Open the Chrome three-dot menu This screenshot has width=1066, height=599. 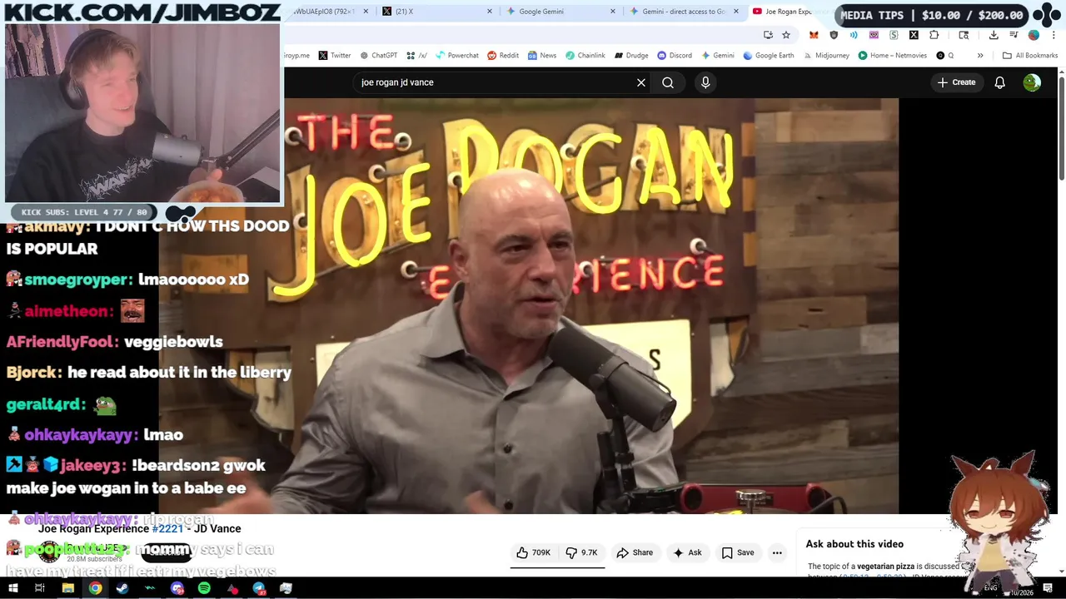click(1054, 35)
